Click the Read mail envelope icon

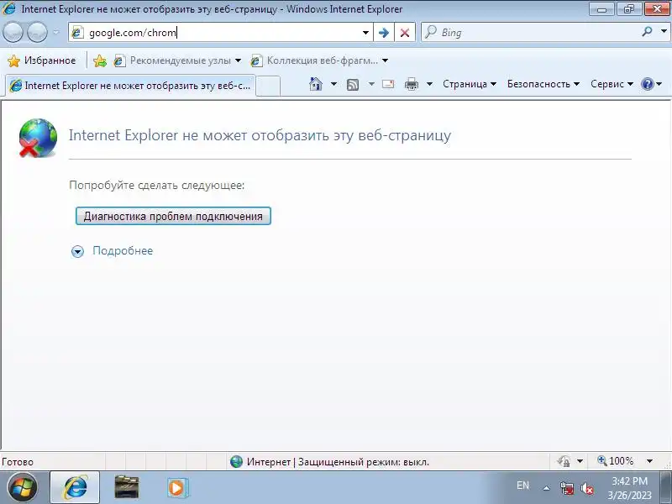coord(388,84)
